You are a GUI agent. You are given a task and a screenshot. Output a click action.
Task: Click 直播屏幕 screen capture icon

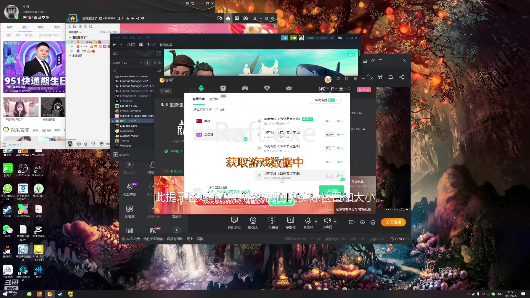[234, 220]
